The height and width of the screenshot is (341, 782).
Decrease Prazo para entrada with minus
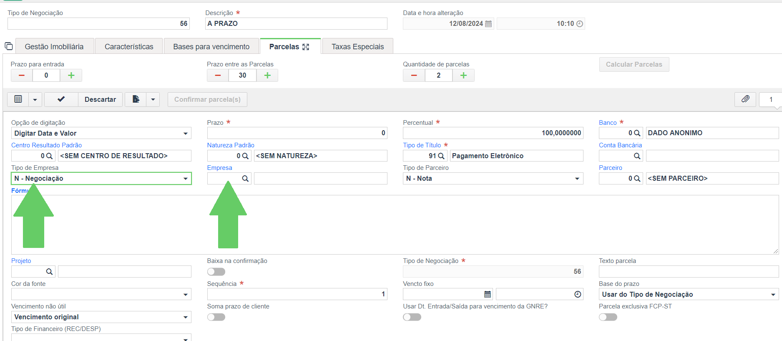point(22,75)
